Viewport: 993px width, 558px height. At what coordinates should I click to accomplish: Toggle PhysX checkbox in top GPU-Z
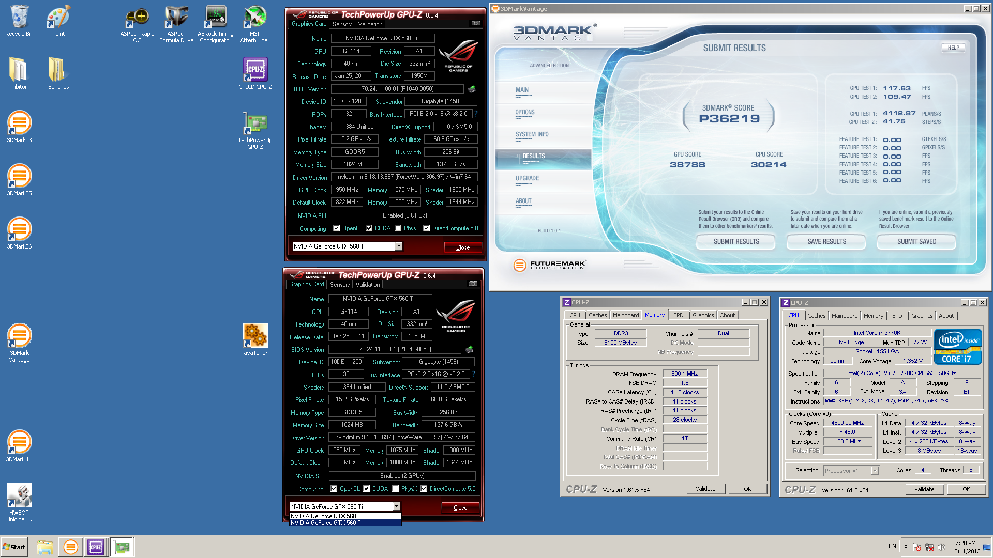(398, 228)
